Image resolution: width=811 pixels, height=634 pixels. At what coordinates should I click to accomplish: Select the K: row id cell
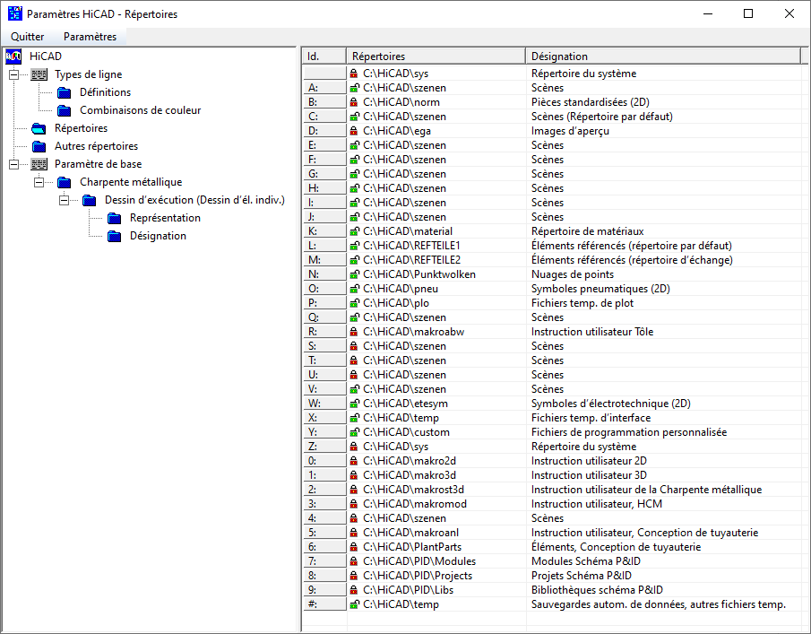pyautogui.click(x=324, y=231)
